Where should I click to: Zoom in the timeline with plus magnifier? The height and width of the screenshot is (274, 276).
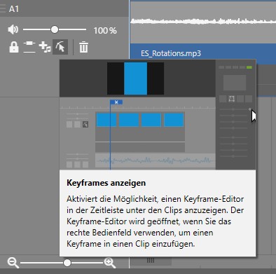pos(110,263)
